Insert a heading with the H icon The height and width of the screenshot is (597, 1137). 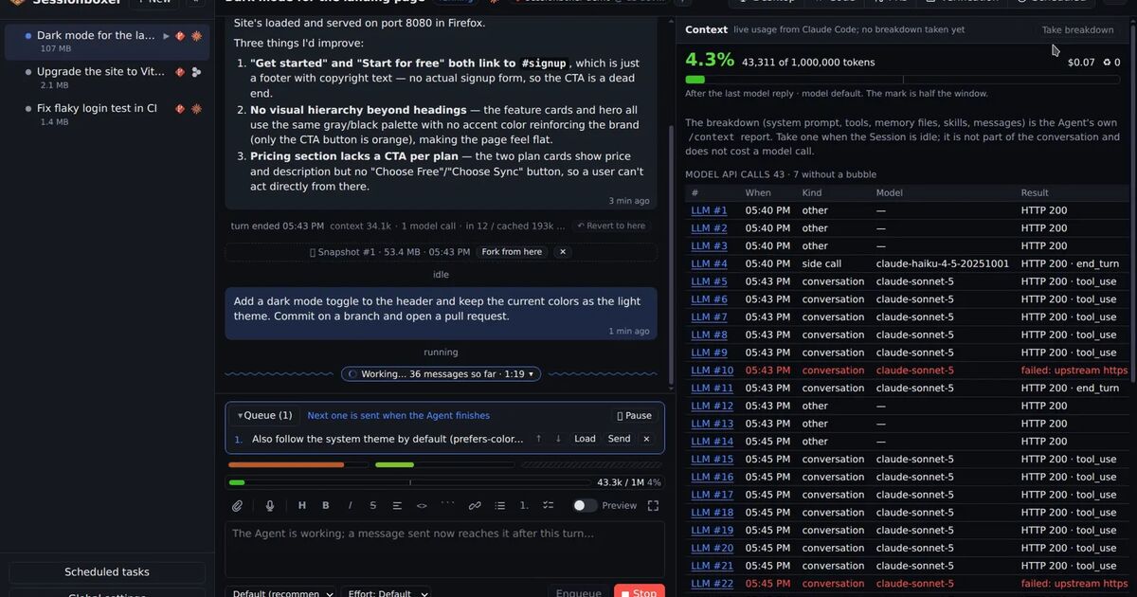302,506
